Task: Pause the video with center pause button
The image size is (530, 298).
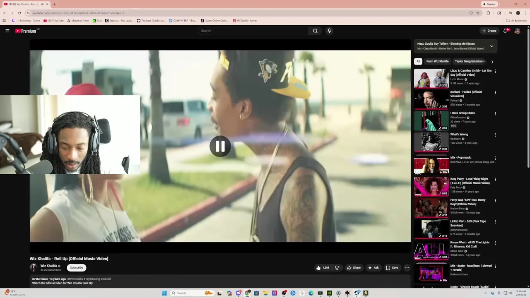Action: 220,146
